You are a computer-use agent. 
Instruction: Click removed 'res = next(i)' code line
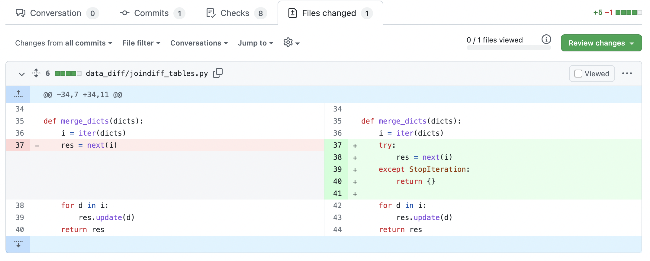tap(89, 145)
